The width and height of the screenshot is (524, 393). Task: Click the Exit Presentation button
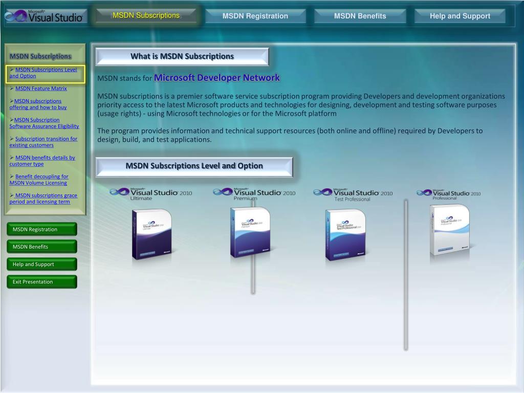pyautogui.click(x=42, y=282)
